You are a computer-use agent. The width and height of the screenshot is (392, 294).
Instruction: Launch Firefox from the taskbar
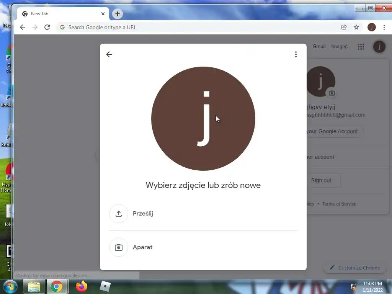pyautogui.click(x=81, y=286)
